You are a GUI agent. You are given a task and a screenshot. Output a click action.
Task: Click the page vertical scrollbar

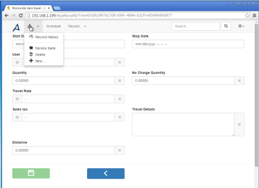[256, 95]
